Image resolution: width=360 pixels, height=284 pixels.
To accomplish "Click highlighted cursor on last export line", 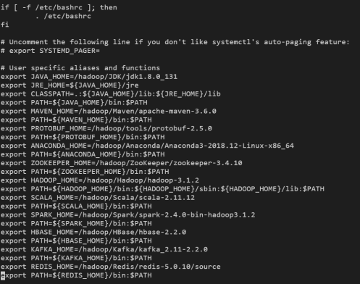I will [x=3, y=275].
